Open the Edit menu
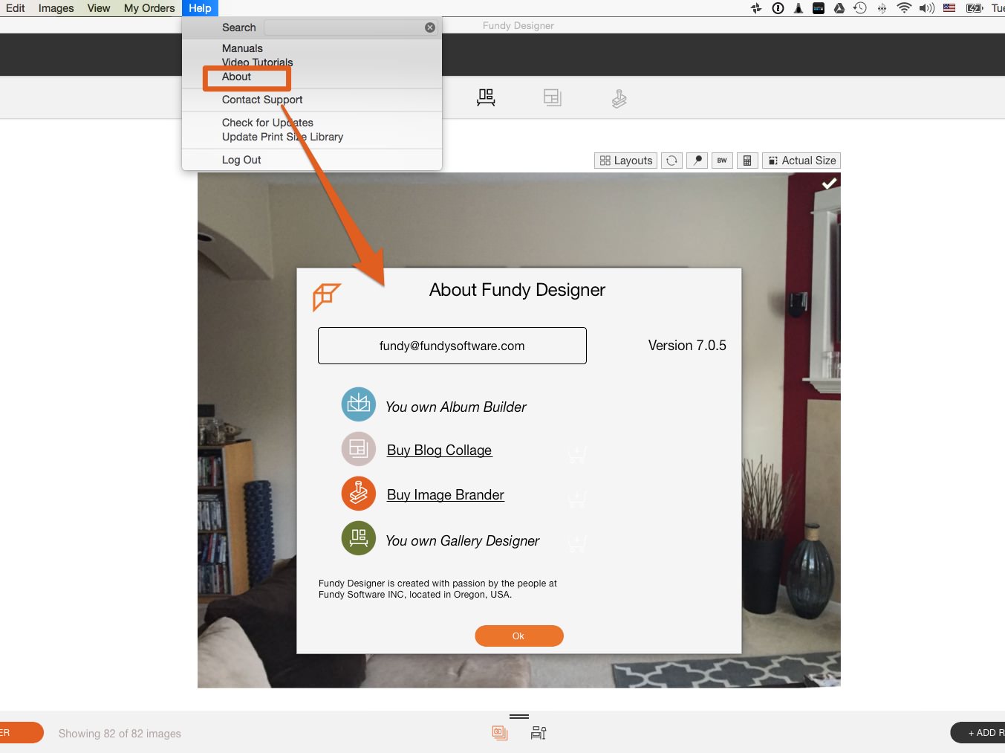The height and width of the screenshot is (753, 1005). click(16, 8)
